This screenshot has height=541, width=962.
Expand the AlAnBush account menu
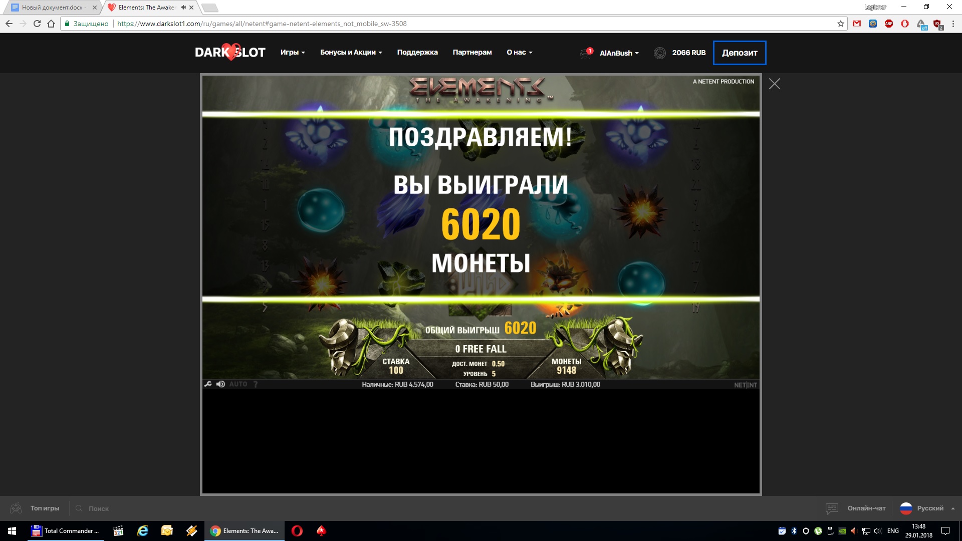pos(619,53)
